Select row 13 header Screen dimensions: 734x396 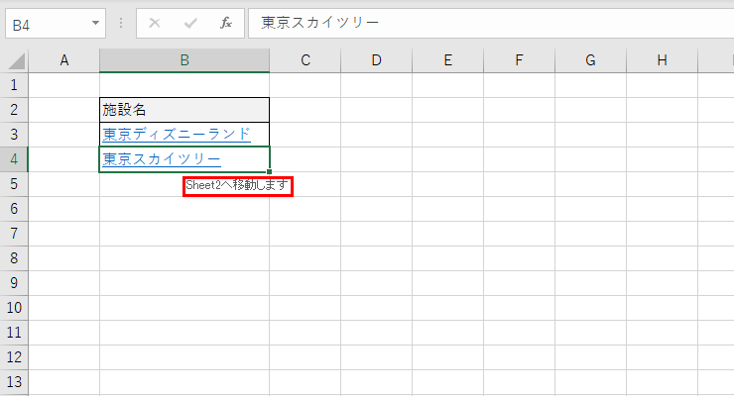pos(14,382)
